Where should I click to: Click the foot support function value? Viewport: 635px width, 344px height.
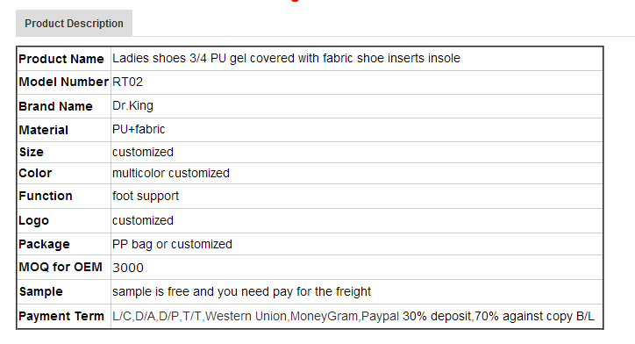click(x=146, y=196)
